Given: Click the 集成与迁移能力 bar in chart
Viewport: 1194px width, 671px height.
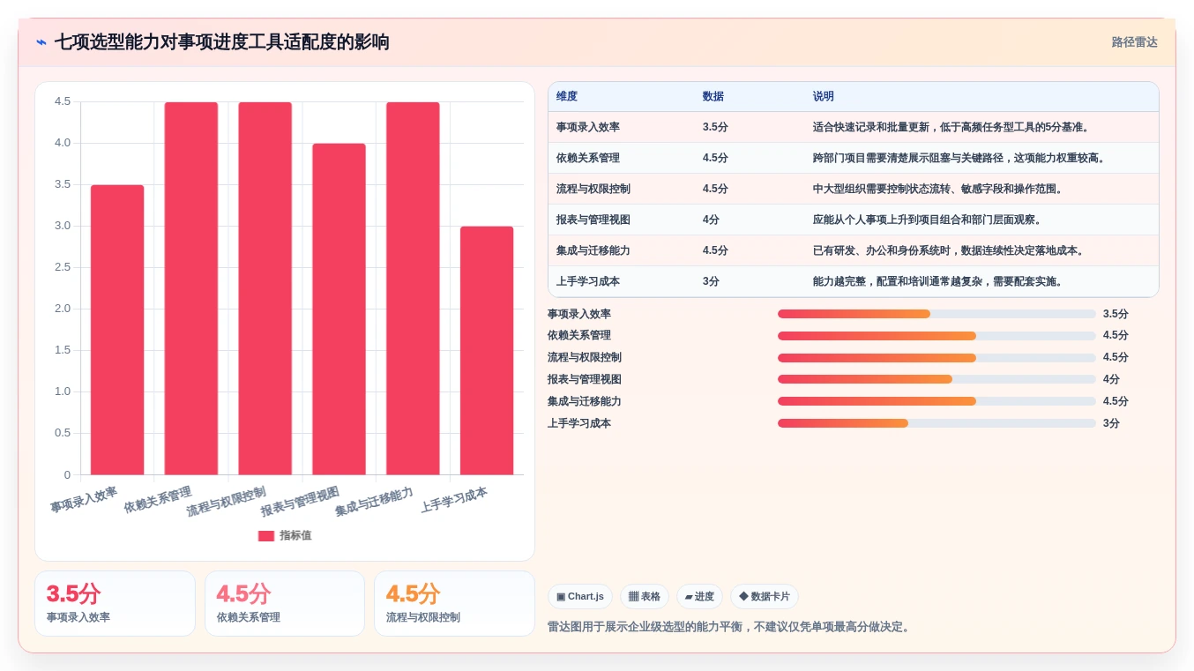Looking at the screenshot, I should tap(413, 288).
